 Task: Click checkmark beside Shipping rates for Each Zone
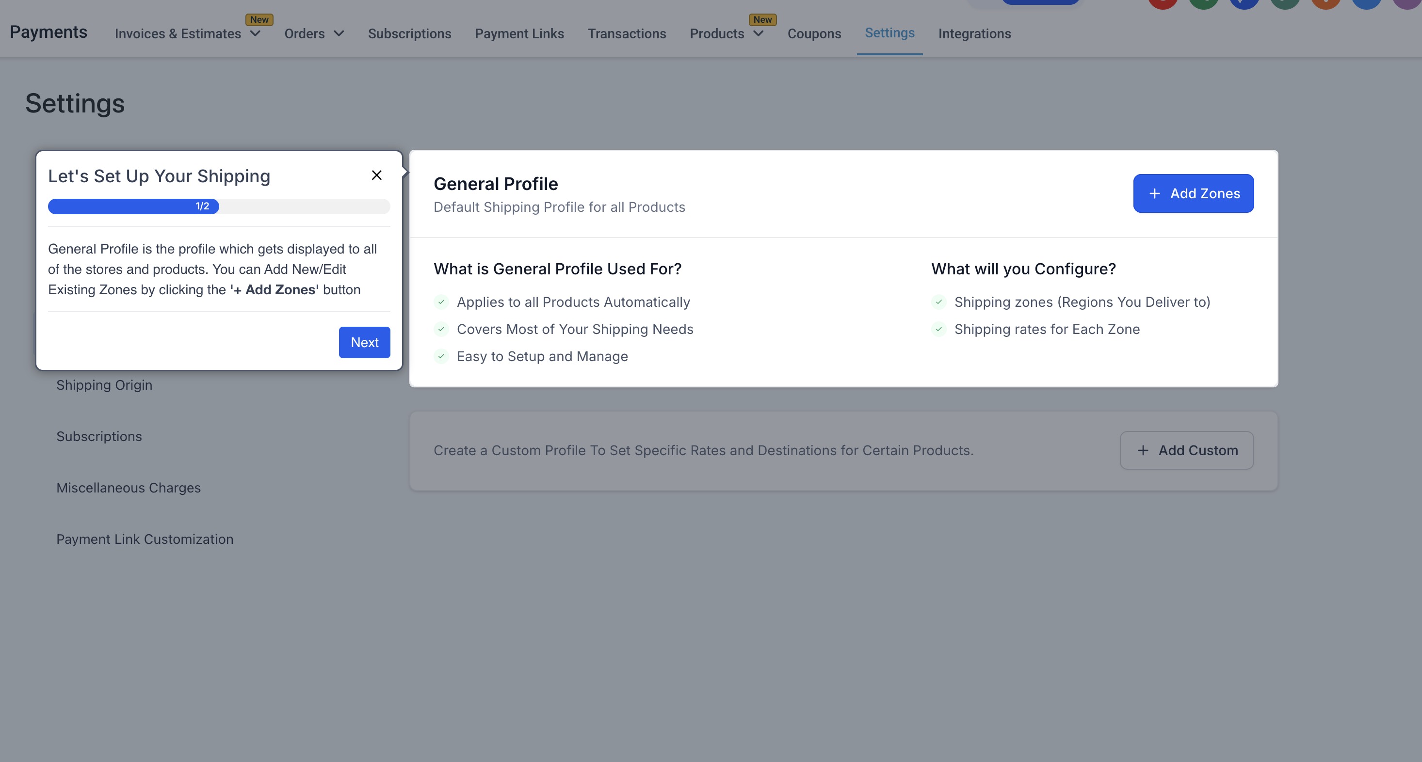pyautogui.click(x=938, y=330)
